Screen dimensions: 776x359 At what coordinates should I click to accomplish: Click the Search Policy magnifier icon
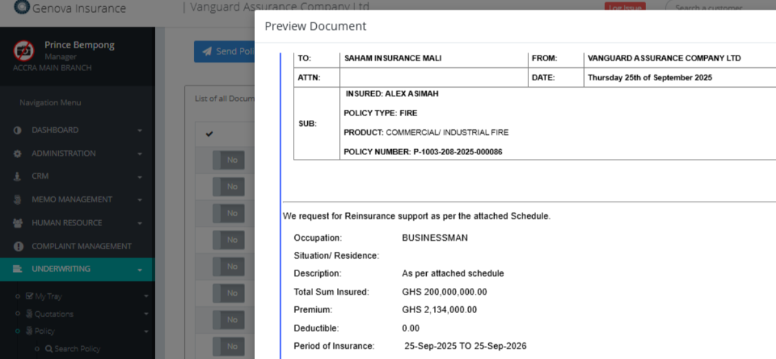click(48, 349)
